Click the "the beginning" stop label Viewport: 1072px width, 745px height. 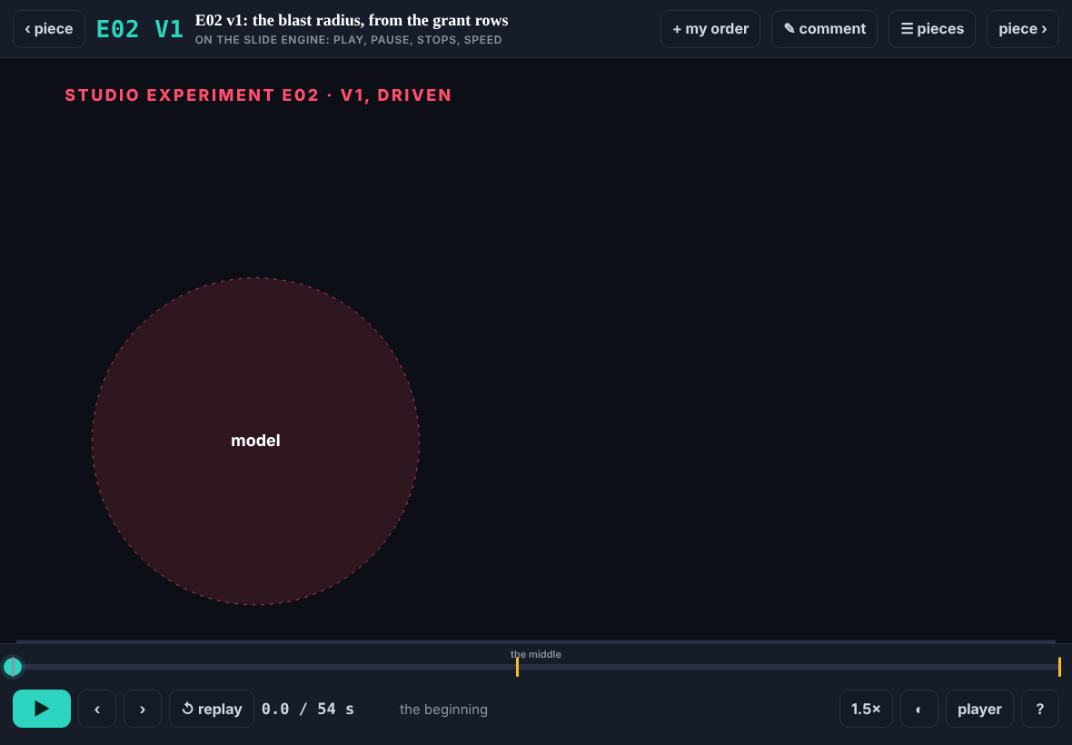click(443, 710)
